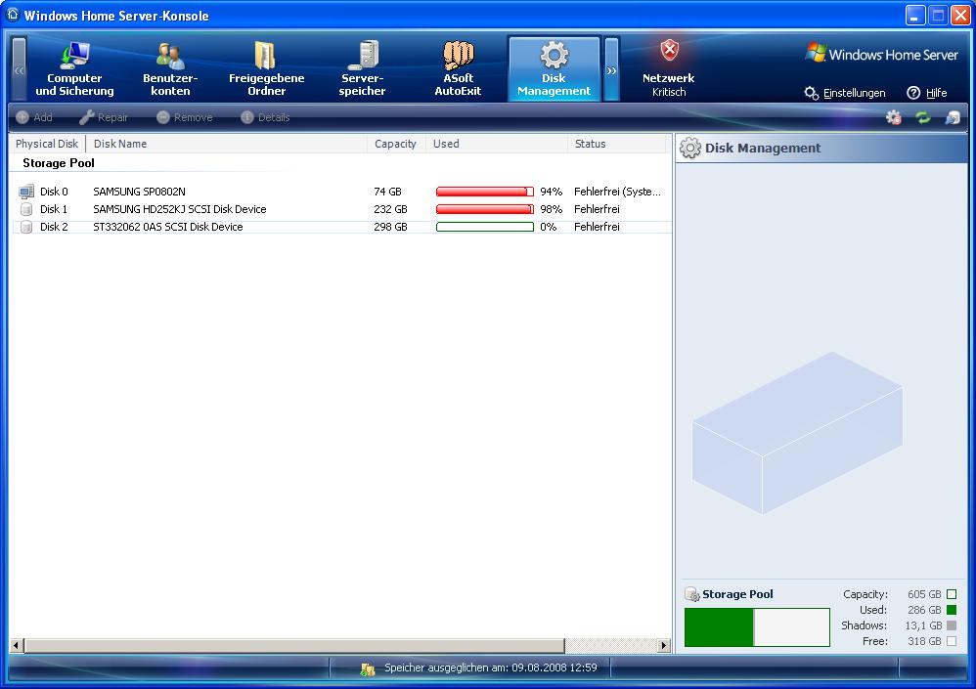
Task: Click the Disk Management panel gear icon
Action: pos(689,148)
